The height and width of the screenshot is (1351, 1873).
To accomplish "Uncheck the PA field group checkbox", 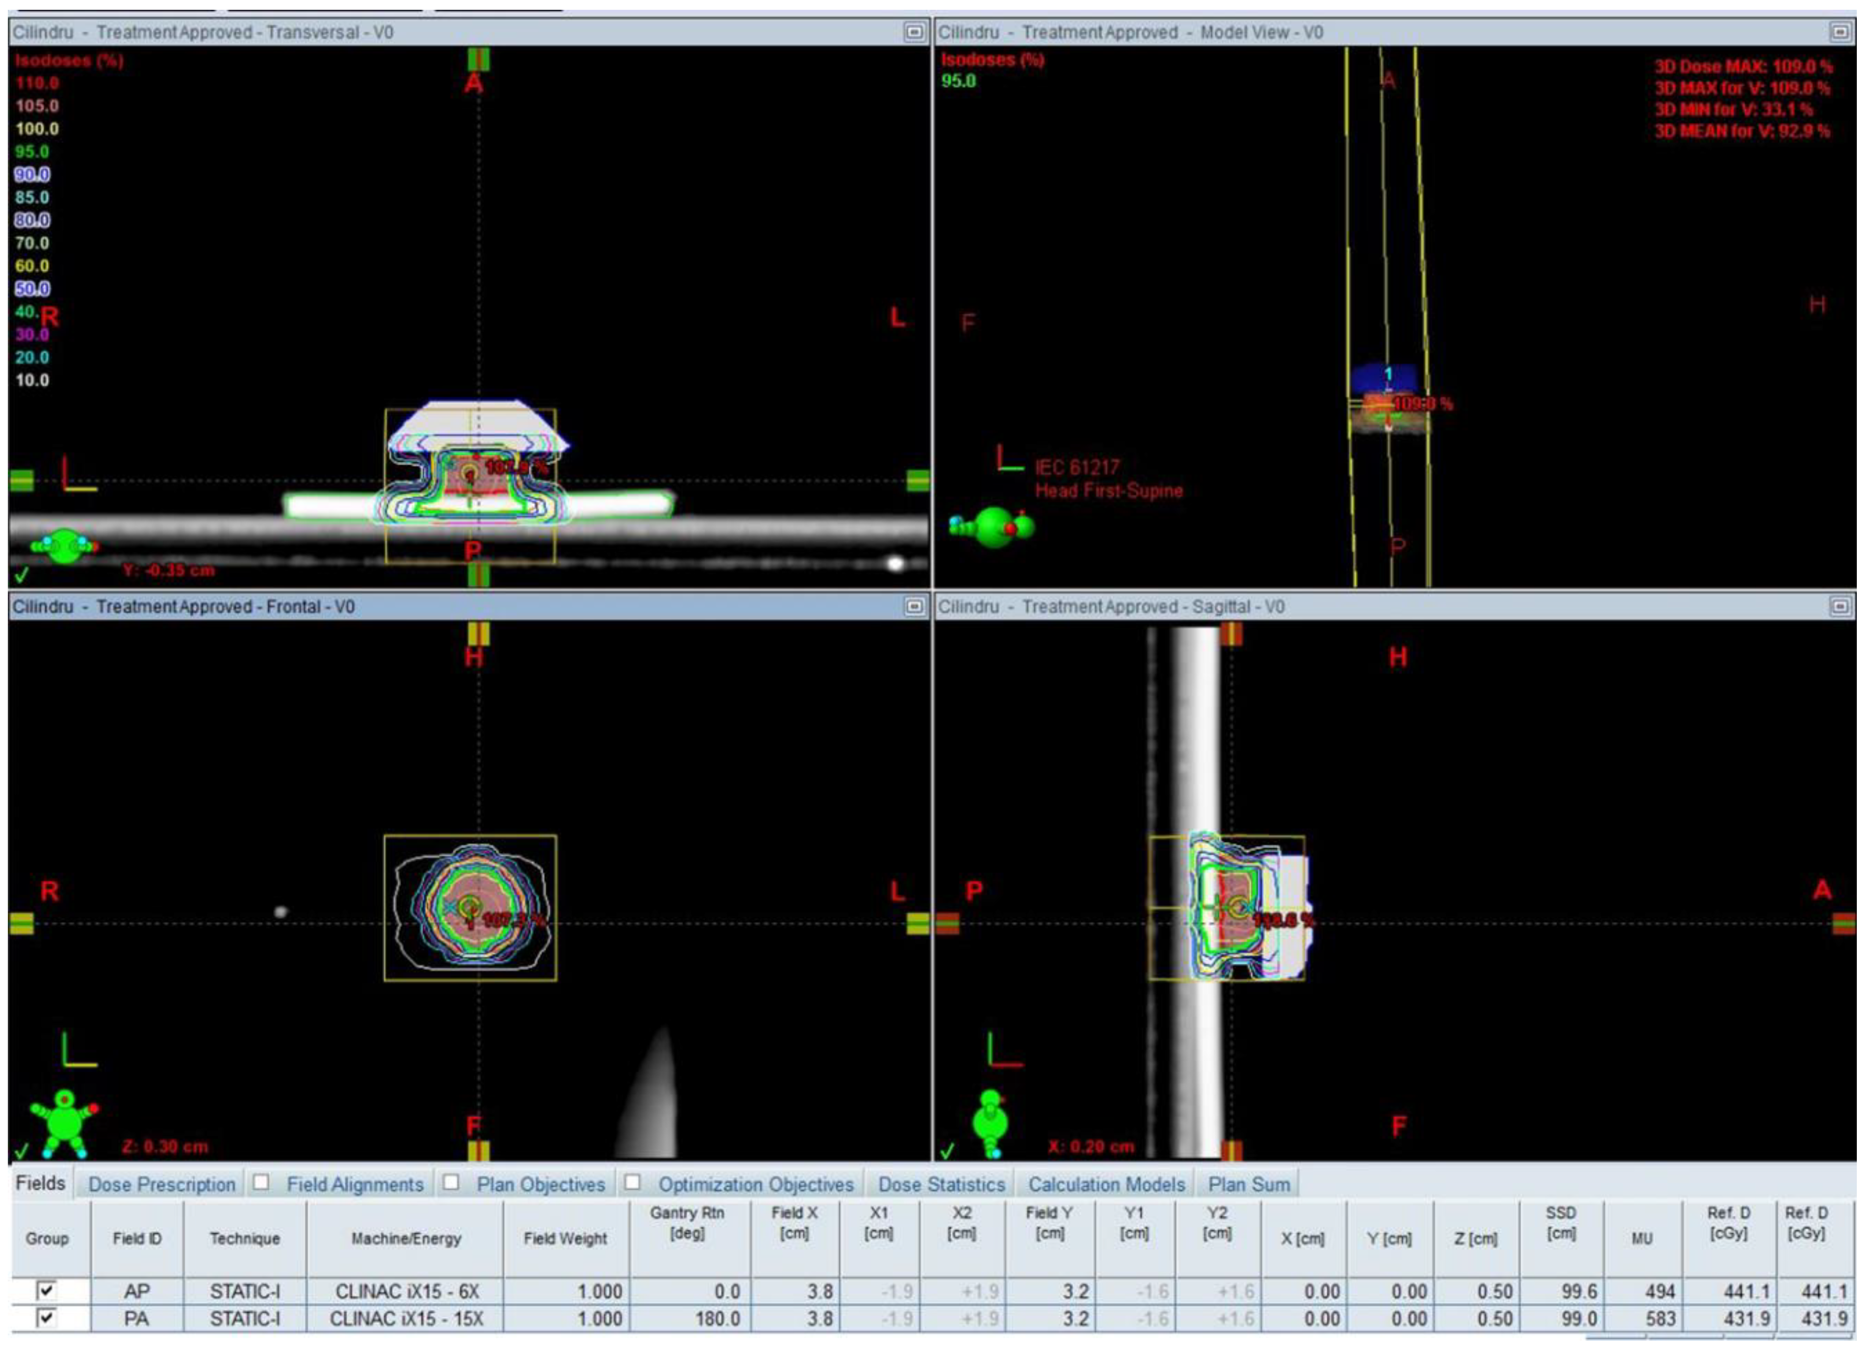I will pyautogui.click(x=47, y=1318).
